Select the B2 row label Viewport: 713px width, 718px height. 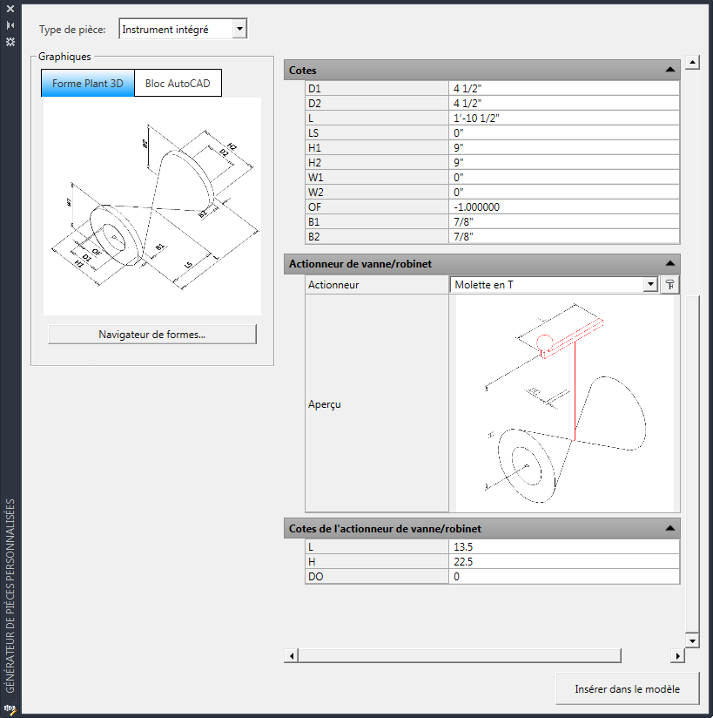pos(377,236)
